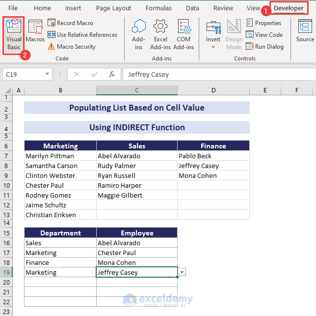
Task: Select the Rudy Palmer cell
Action: click(137, 166)
